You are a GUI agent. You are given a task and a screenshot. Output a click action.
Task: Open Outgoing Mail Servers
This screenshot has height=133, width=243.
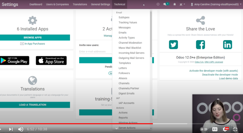point(131,58)
